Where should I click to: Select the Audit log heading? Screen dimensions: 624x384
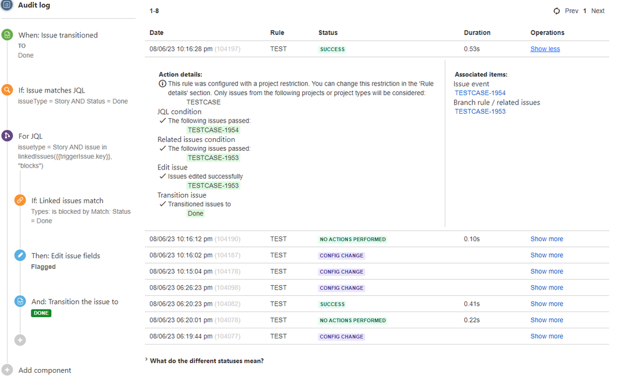pyautogui.click(x=34, y=5)
